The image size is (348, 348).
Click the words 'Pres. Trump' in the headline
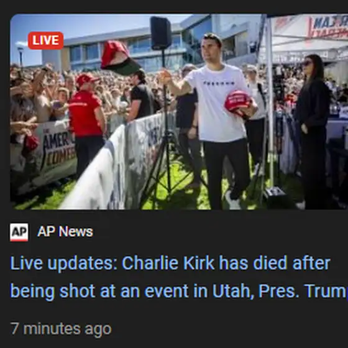303,291
